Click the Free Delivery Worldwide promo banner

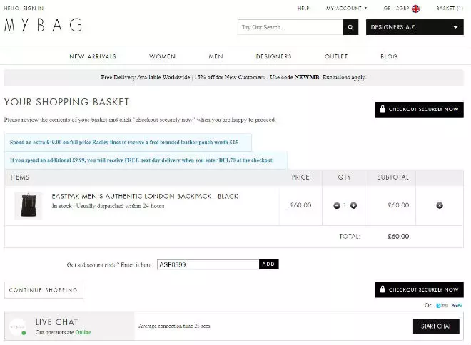click(233, 78)
